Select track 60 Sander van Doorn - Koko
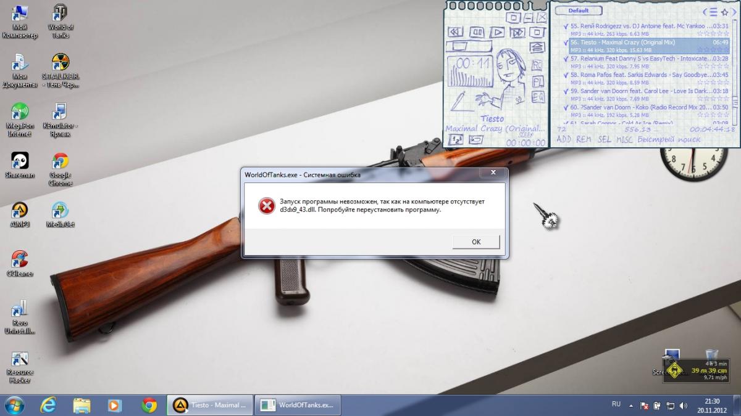Image resolution: width=741 pixels, height=416 pixels. point(650,111)
